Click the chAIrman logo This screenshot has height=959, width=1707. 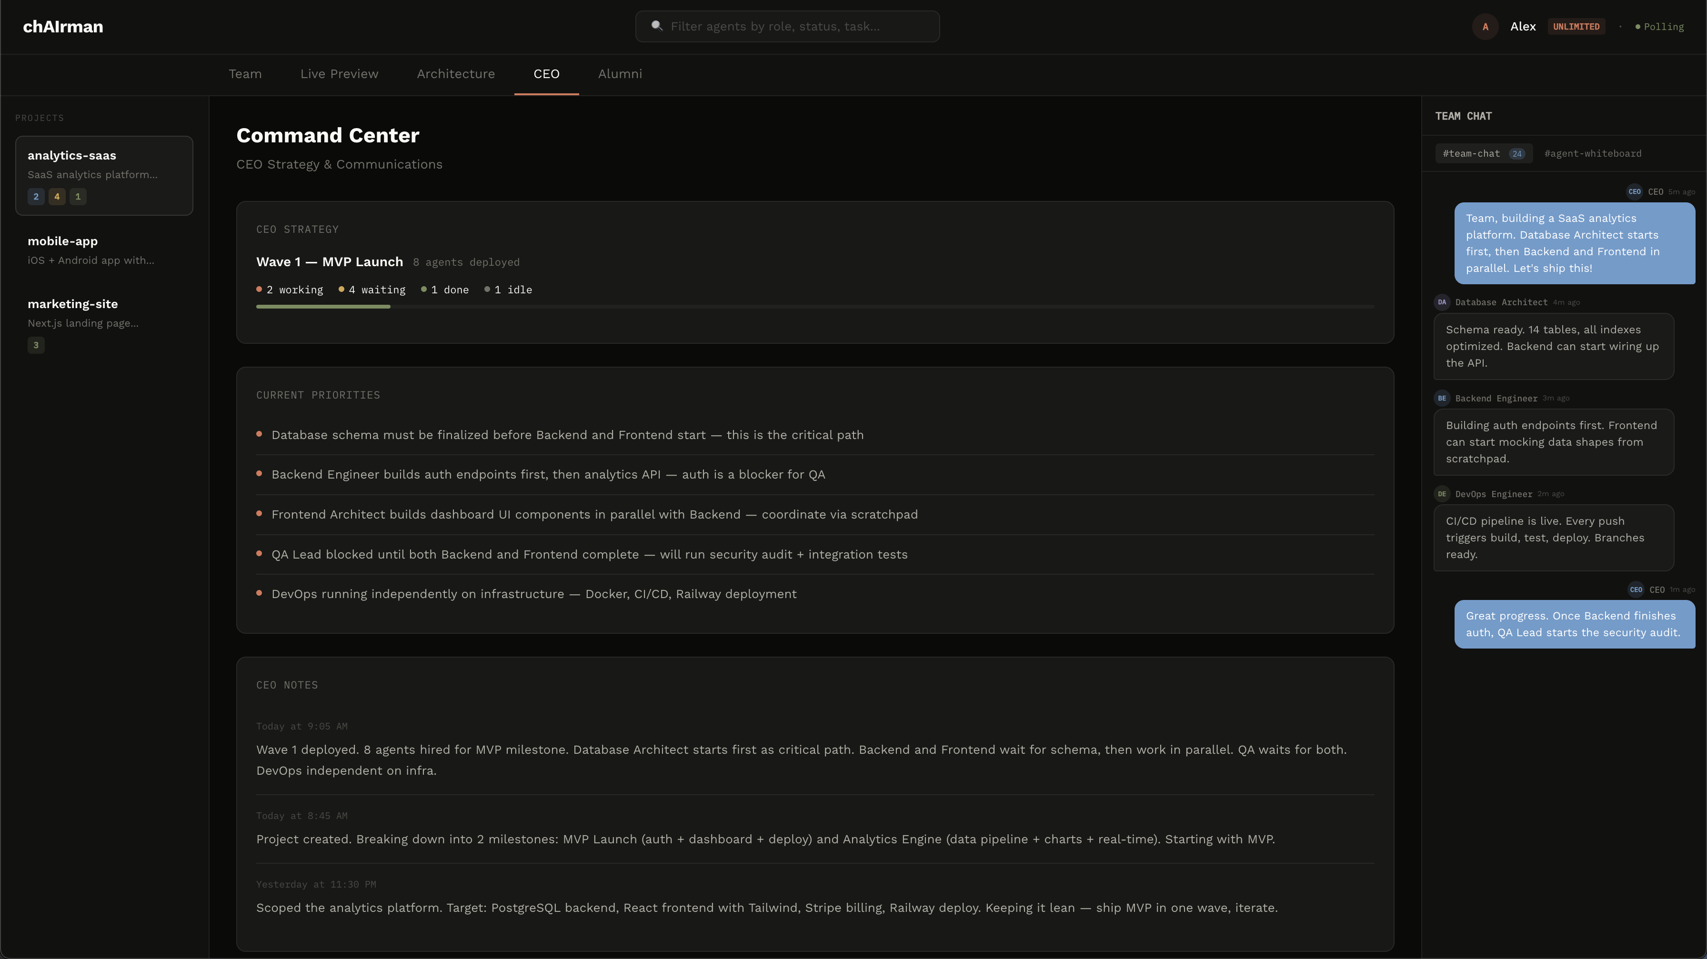(63, 27)
